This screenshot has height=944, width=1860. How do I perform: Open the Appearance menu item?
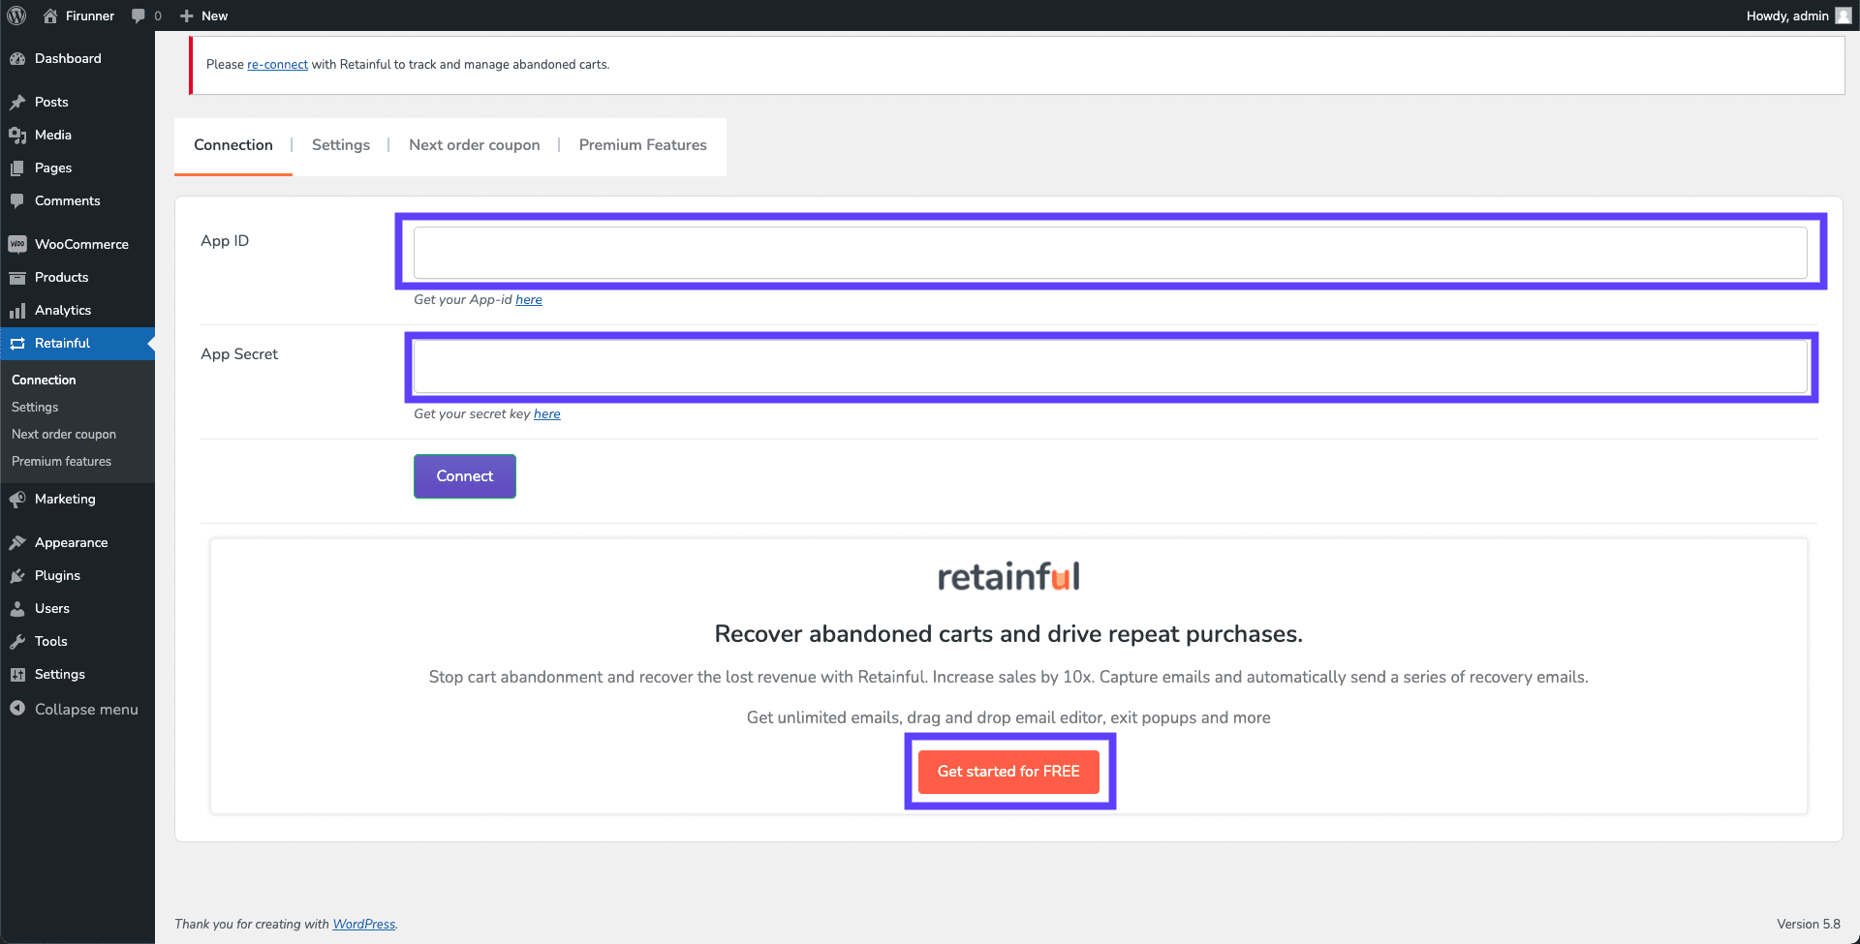click(77, 543)
